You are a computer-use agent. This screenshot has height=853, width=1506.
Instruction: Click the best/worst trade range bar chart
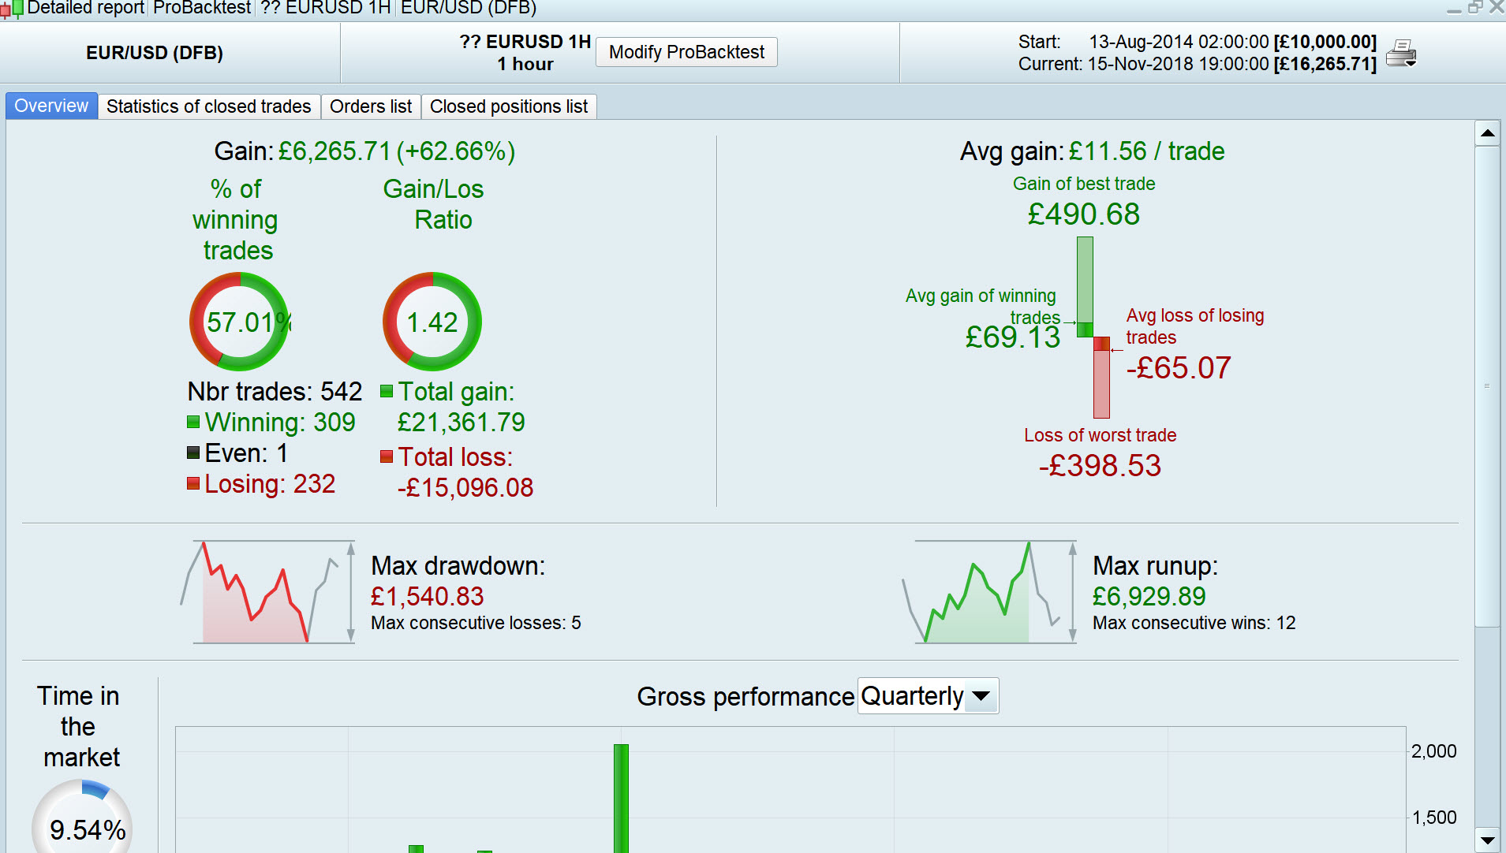tap(1093, 327)
